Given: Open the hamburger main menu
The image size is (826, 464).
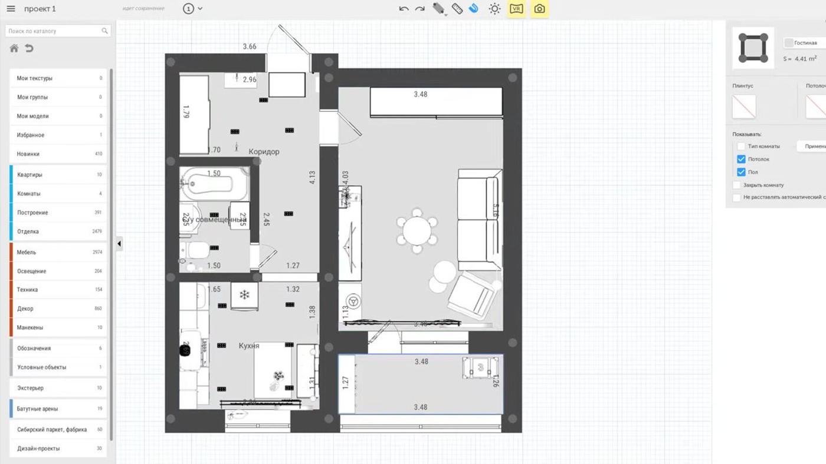Looking at the screenshot, I should [x=11, y=9].
